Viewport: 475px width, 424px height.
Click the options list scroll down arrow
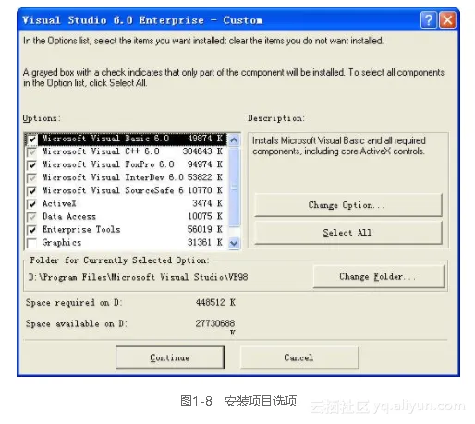(x=234, y=243)
